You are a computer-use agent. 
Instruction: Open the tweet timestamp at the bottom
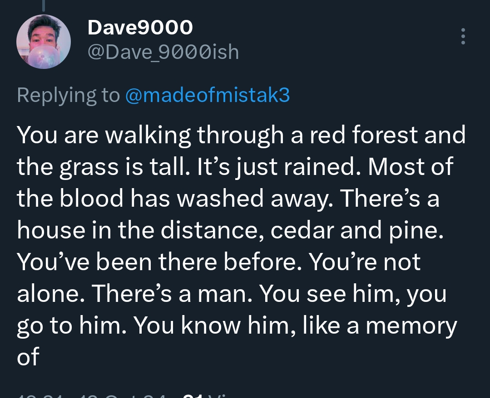tap(91, 395)
